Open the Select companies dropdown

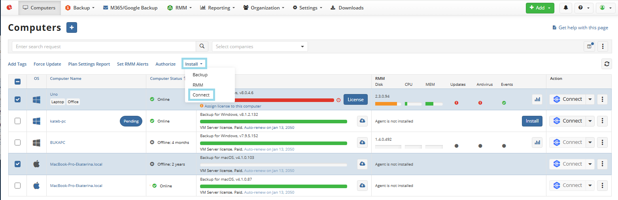tap(260, 47)
